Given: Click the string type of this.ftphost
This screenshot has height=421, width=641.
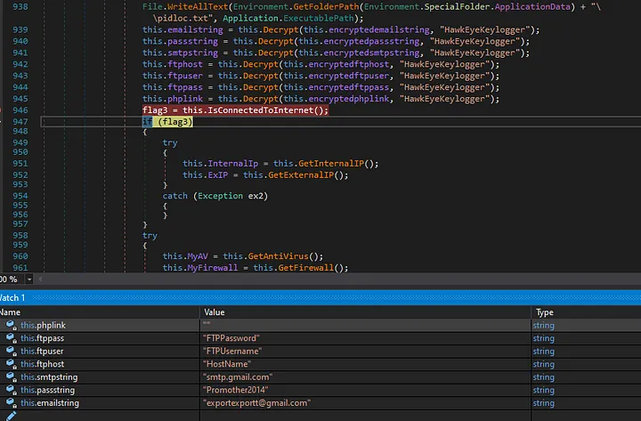Looking at the screenshot, I should (x=543, y=364).
